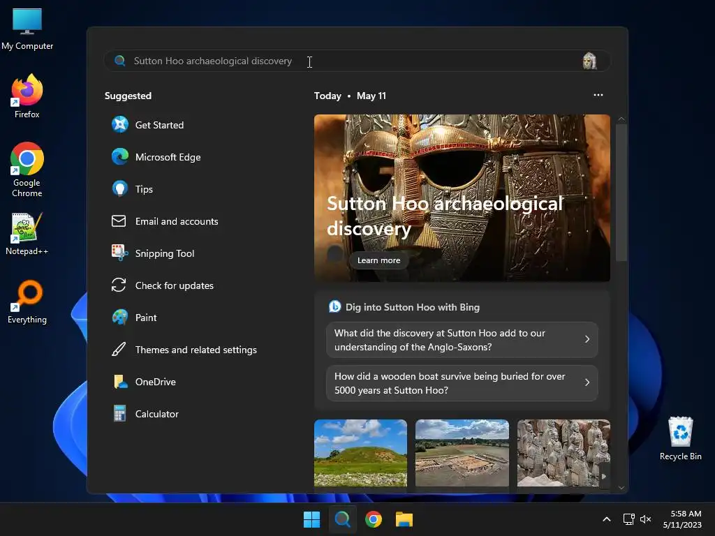The width and height of the screenshot is (715, 536).
Task: Click the Dig into Sutton Hoo heading
Action: [x=412, y=307]
